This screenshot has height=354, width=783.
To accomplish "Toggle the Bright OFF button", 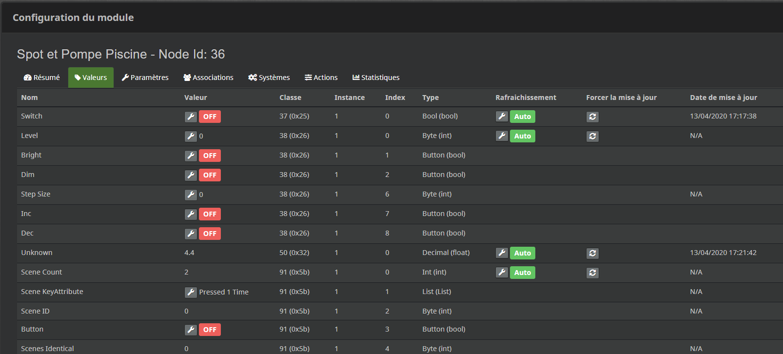I will [210, 156].
